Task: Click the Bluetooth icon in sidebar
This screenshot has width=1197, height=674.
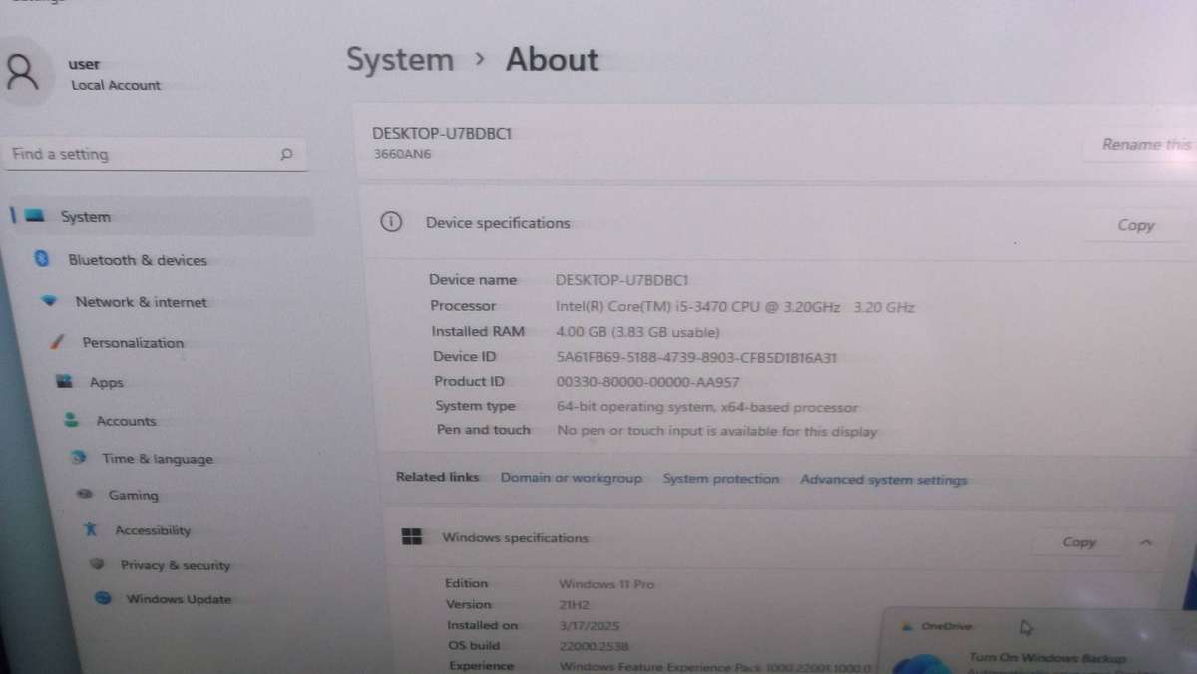Action: 42,259
